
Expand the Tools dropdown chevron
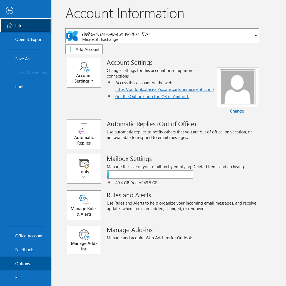(x=84, y=177)
